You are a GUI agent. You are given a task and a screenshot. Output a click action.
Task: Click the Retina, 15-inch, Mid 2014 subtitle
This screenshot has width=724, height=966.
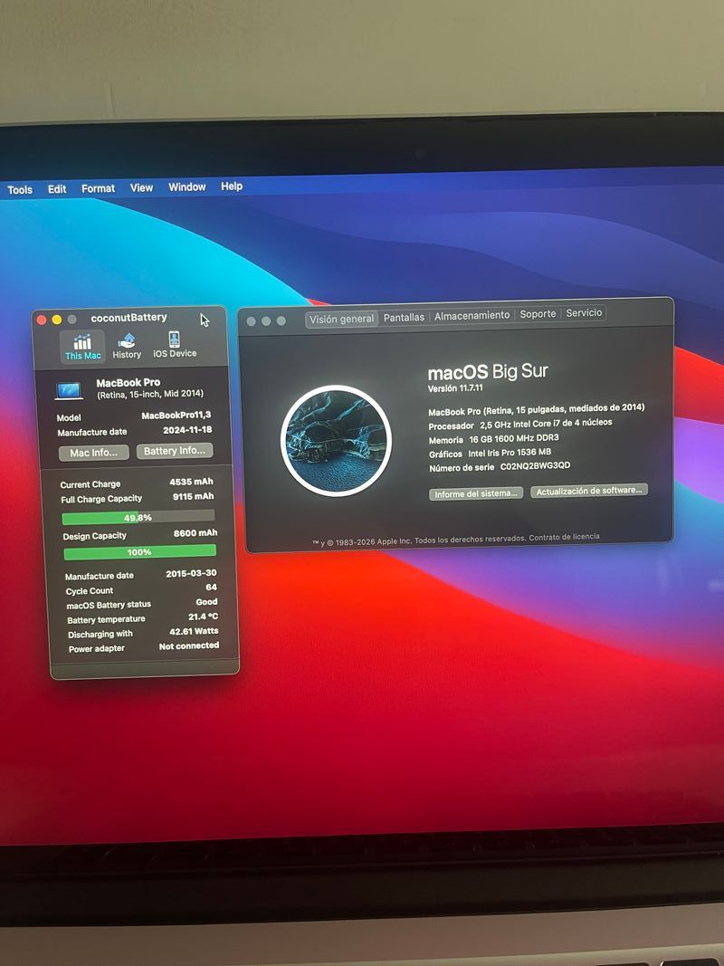click(x=150, y=394)
